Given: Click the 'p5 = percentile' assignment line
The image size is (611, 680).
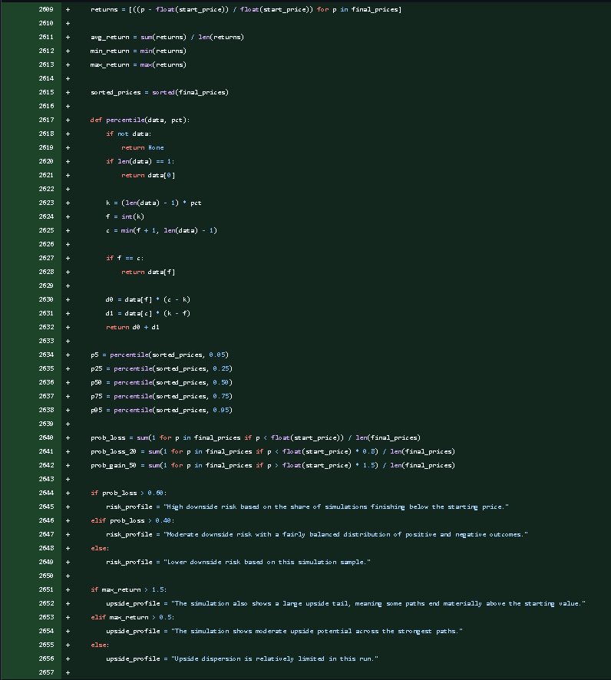Looking at the screenshot, I should point(159,355).
